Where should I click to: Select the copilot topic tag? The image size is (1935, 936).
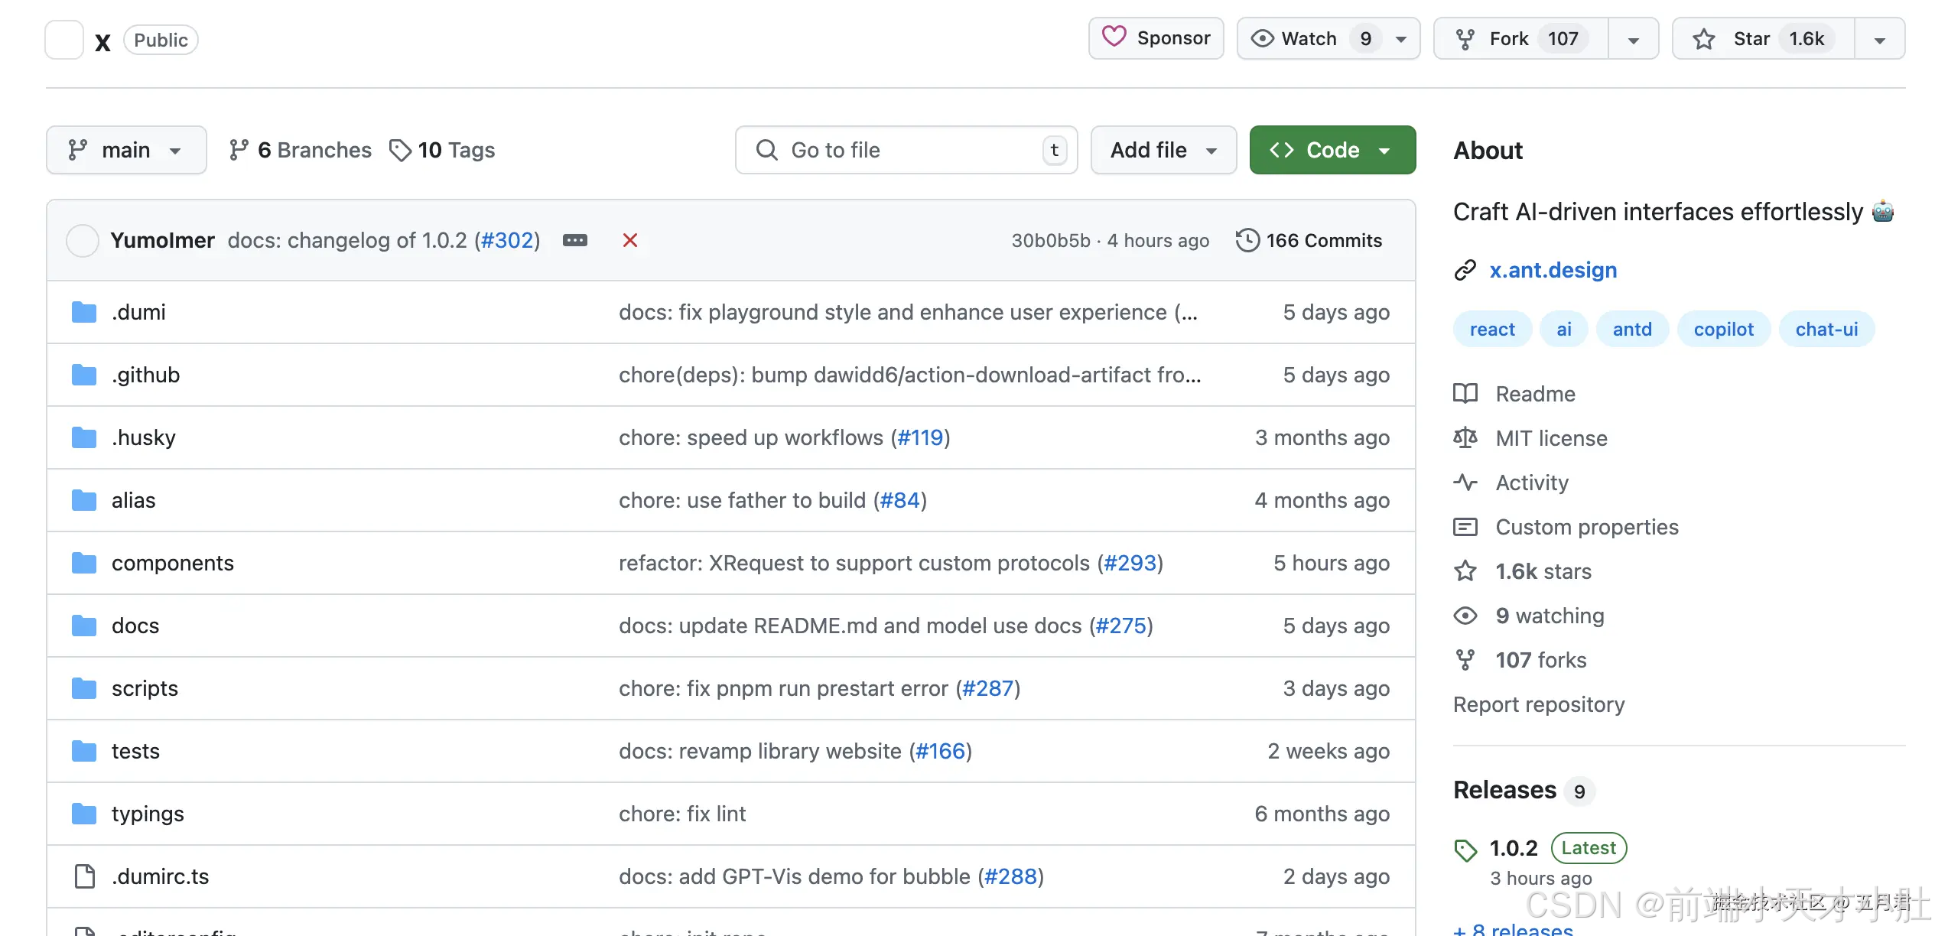click(x=1723, y=330)
